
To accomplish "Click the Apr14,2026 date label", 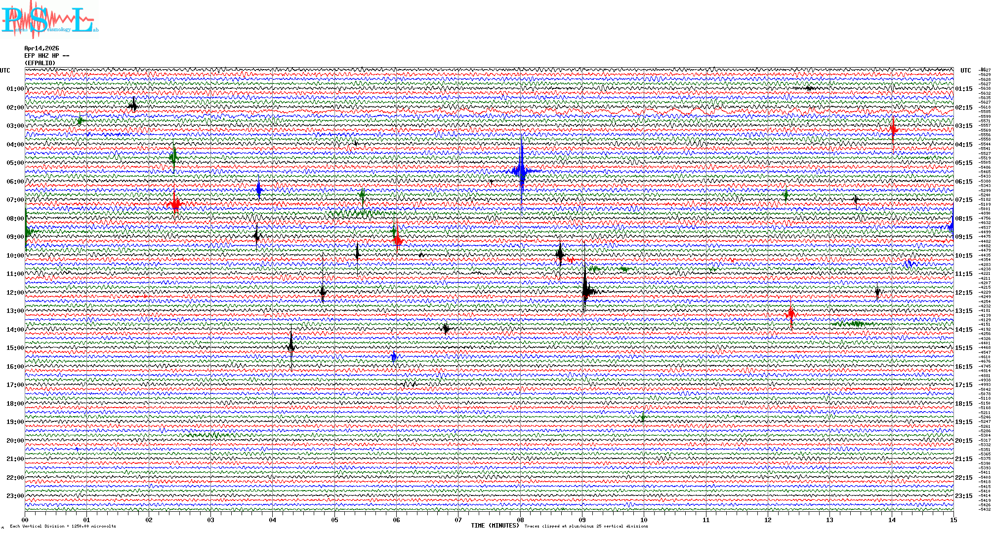I will (41, 48).
